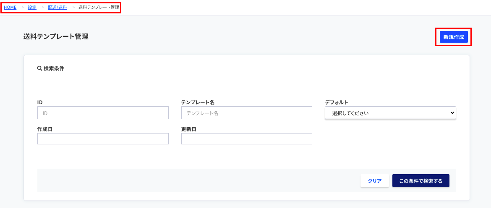Click the 作成日 field label
Screen dimensions: 491x208
pyautogui.click(x=45, y=129)
